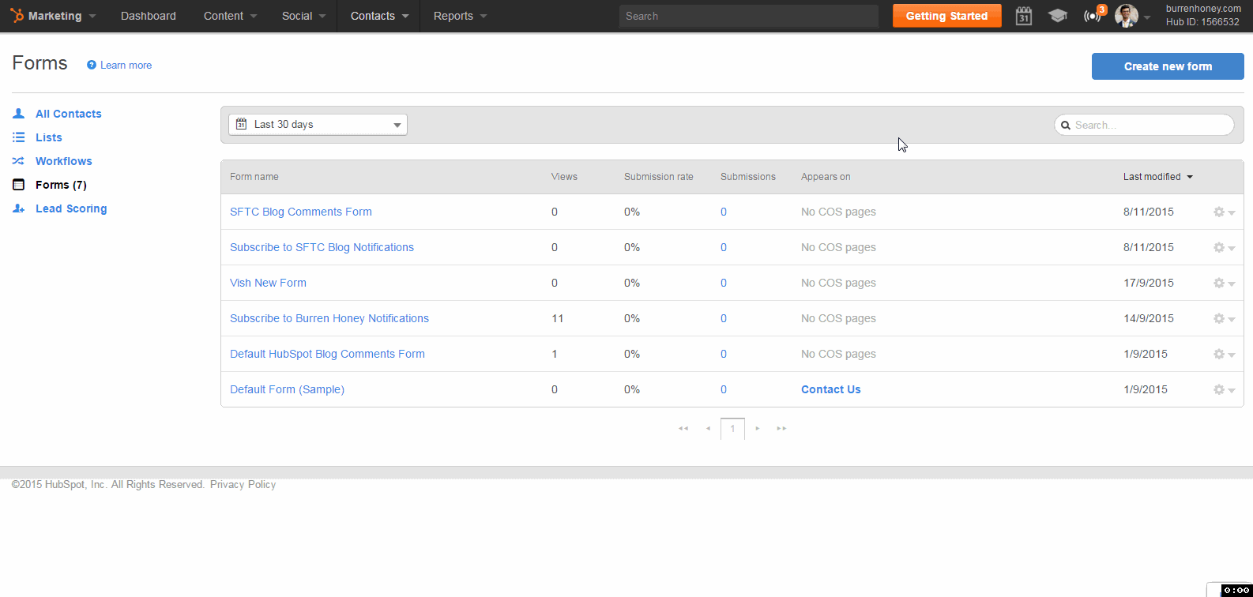Click the calendar icon in date range selector

tap(241, 124)
